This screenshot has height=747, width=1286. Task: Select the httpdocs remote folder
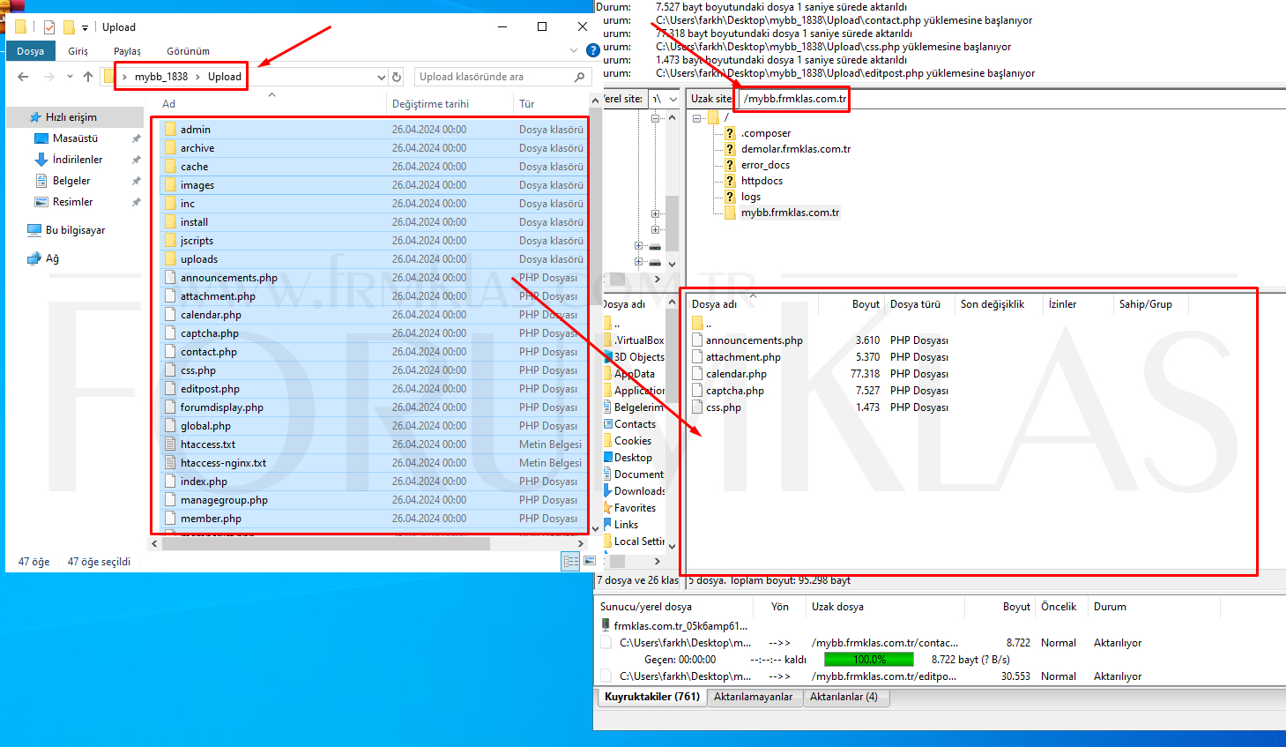click(x=762, y=181)
